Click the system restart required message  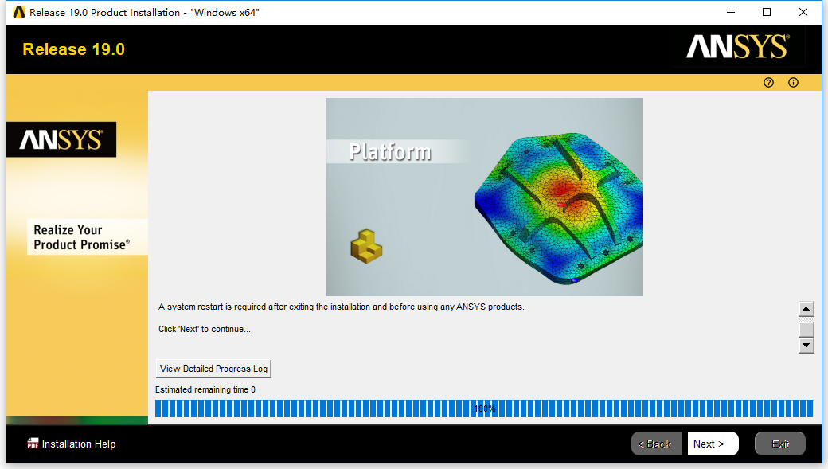(341, 307)
